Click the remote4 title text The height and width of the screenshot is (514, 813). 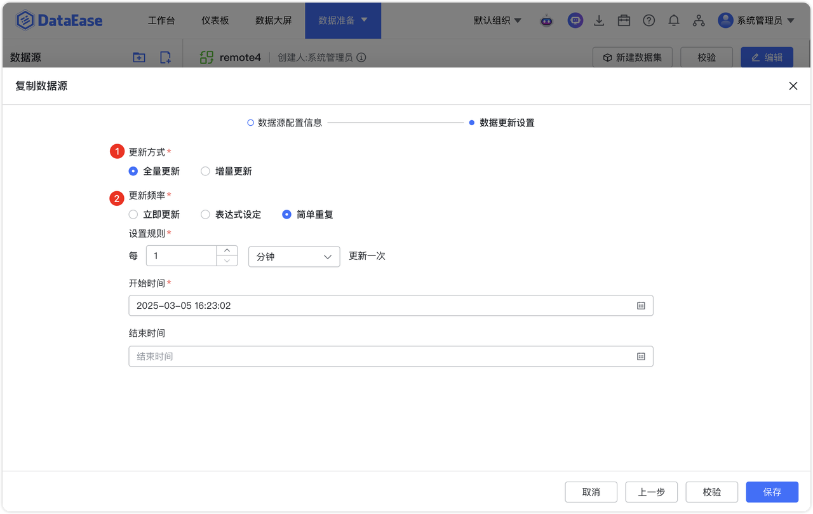[x=240, y=57]
